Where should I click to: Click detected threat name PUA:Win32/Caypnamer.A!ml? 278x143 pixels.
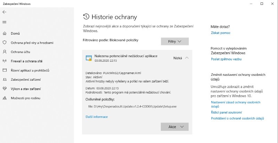point(122,73)
